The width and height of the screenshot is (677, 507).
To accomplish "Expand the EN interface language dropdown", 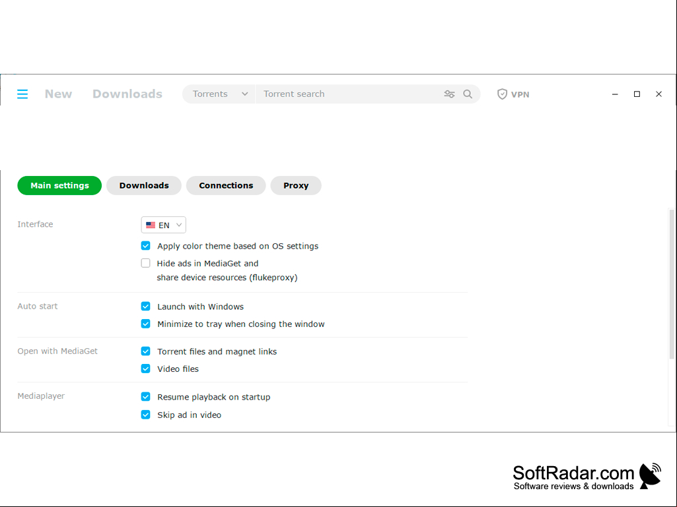I will (164, 225).
